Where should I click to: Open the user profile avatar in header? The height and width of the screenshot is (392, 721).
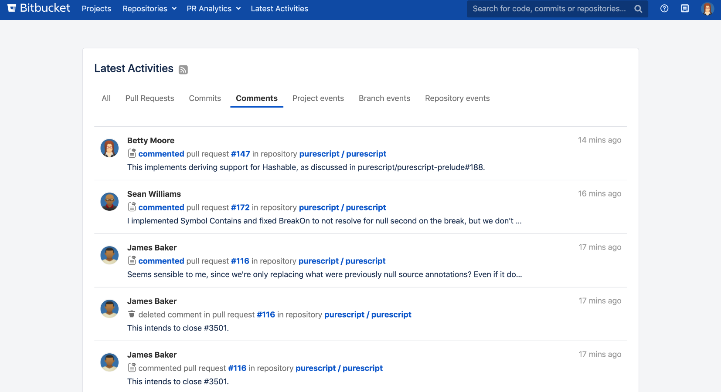707,9
